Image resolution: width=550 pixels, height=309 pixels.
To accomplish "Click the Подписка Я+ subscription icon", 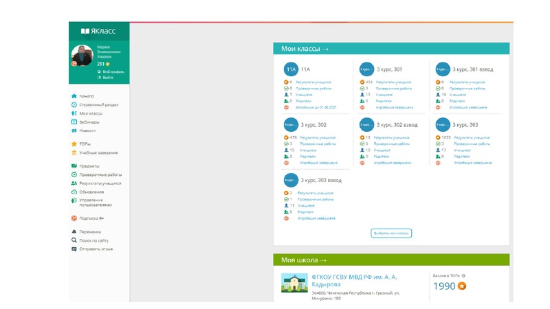I will click(74, 218).
